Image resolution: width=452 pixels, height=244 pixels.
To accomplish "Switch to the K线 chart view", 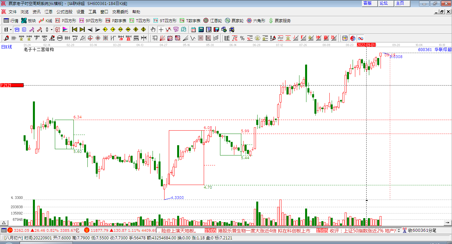I will pos(46,21).
